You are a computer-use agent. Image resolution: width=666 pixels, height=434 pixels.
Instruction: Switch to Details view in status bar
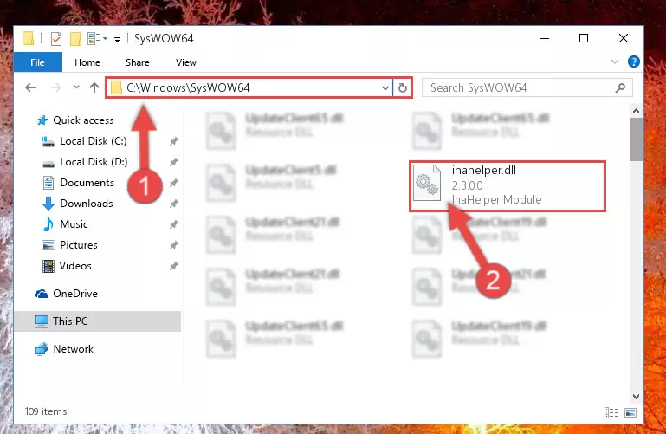611,412
